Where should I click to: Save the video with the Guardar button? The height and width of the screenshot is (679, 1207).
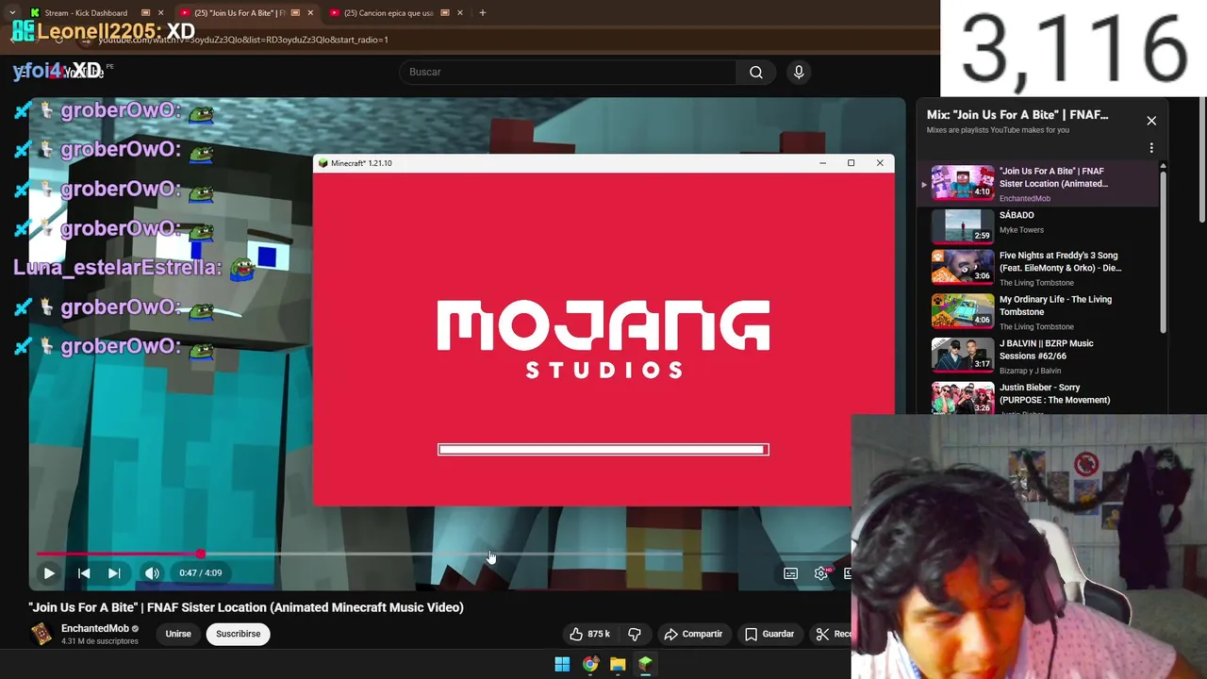tap(769, 634)
